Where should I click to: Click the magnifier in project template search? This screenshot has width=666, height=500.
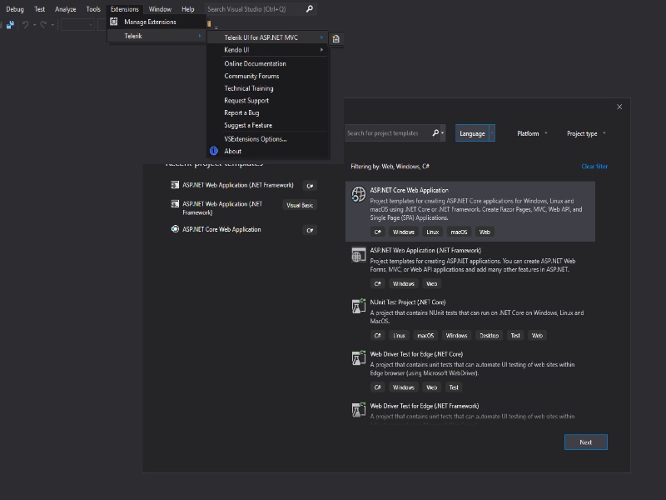(436, 133)
